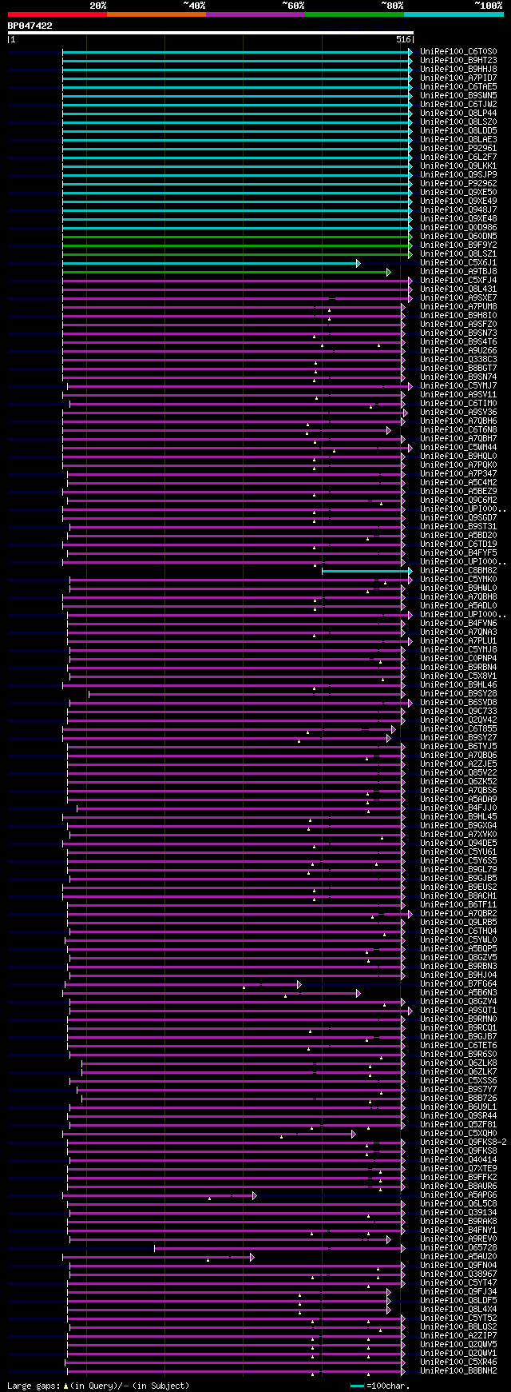Viewport: 511px width, 1392px height.
Task: Select label UniRef100_Q948J7
Action: tap(458, 210)
